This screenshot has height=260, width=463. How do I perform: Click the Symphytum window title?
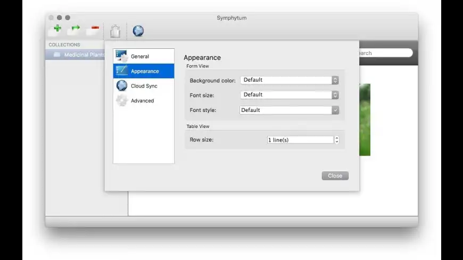point(232,18)
